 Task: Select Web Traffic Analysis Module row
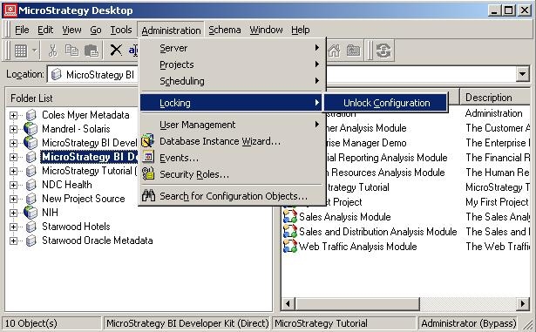(357, 247)
